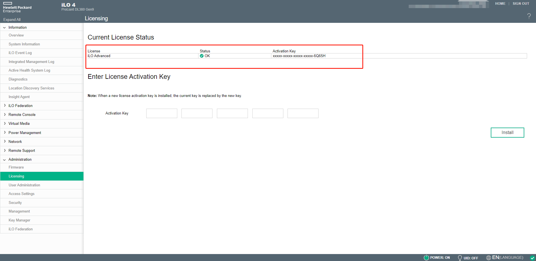
Task: Click the Hewlett Packard Enterprise logo
Action: (x=17, y=8)
